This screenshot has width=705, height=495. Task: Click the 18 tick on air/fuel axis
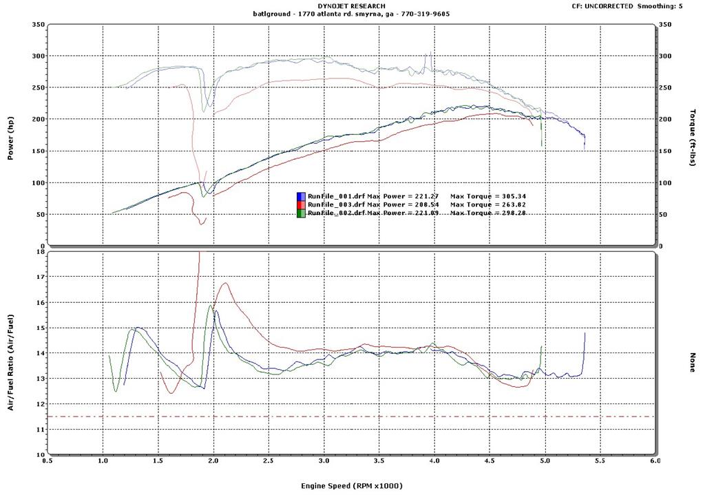[40, 252]
